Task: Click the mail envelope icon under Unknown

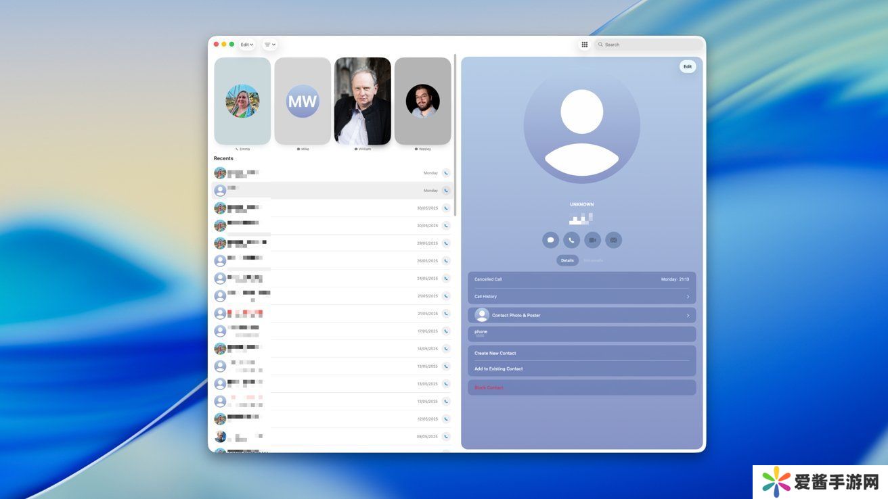Action: [x=613, y=240]
